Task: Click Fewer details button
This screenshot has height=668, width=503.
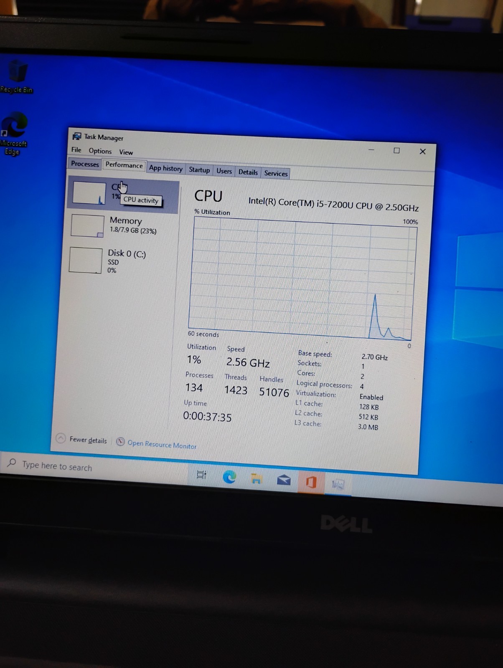Action: coord(82,439)
